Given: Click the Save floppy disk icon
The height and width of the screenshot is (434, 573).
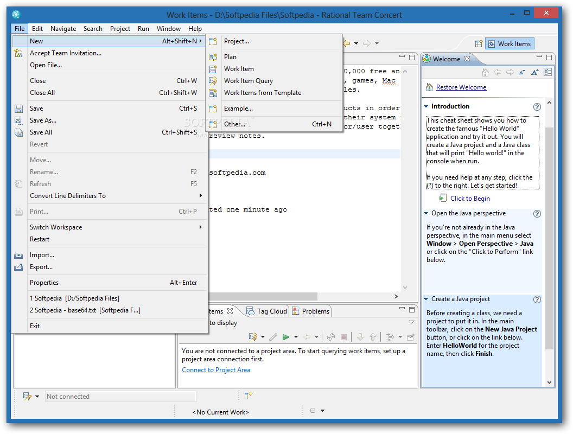Looking at the screenshot, I should 18,108.
